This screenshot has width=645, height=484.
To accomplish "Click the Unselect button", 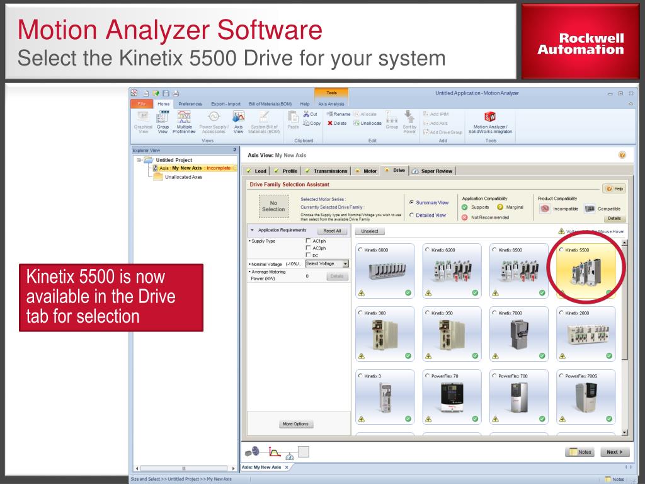I will click(x=369, y=231).
